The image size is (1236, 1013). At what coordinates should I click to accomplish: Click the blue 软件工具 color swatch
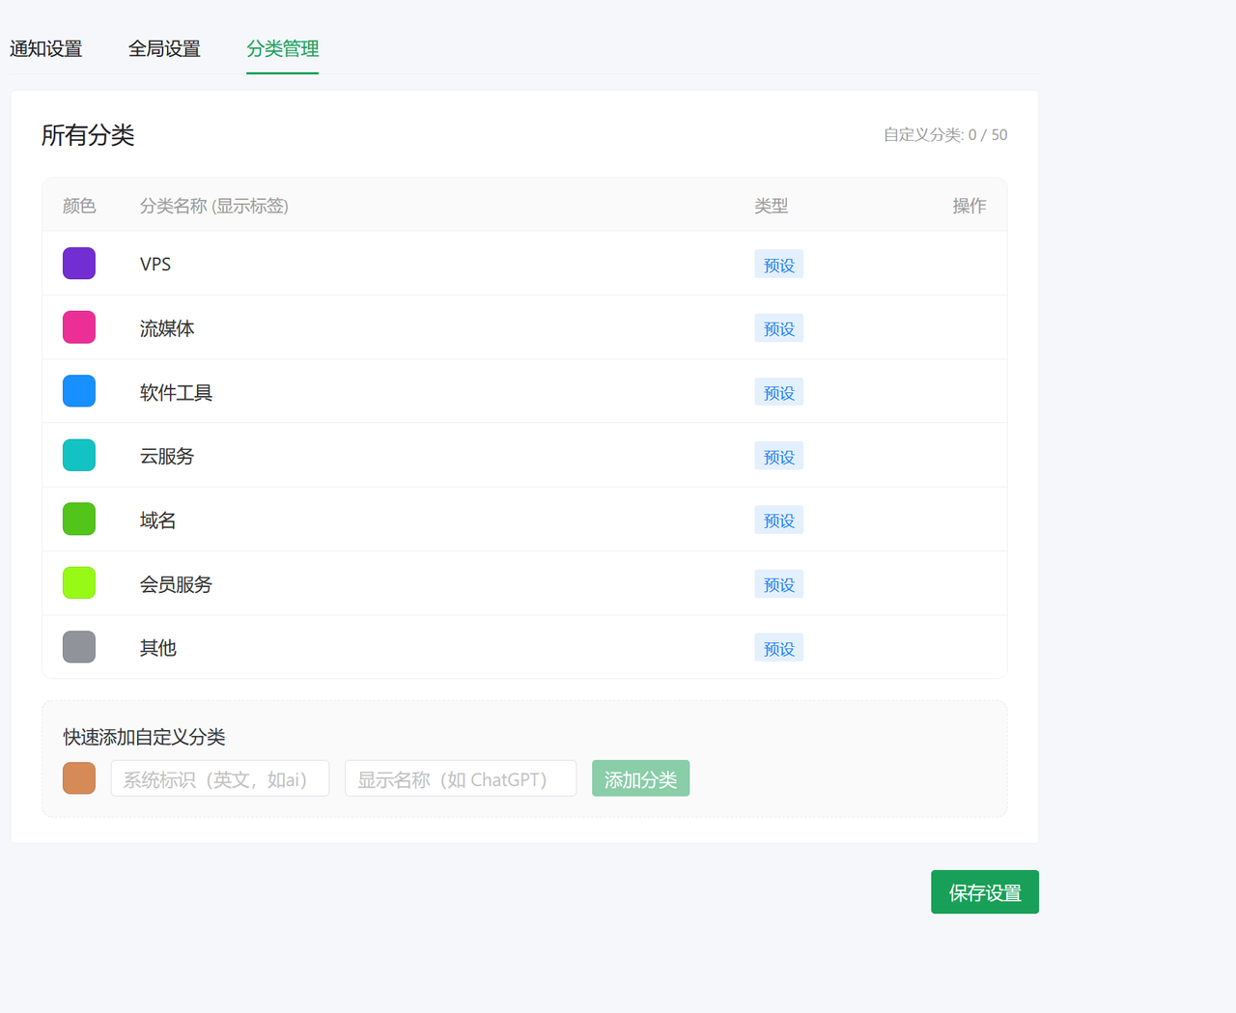(79, 391)
